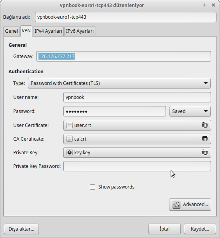Click the browse icon for ca.crt
Viewport: 220px width, 238px height.
(x=205, y=139)
